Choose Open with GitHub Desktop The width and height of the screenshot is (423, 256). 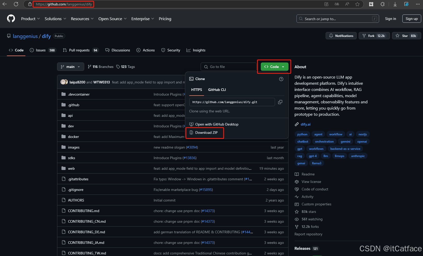click(x=217, y=124)
